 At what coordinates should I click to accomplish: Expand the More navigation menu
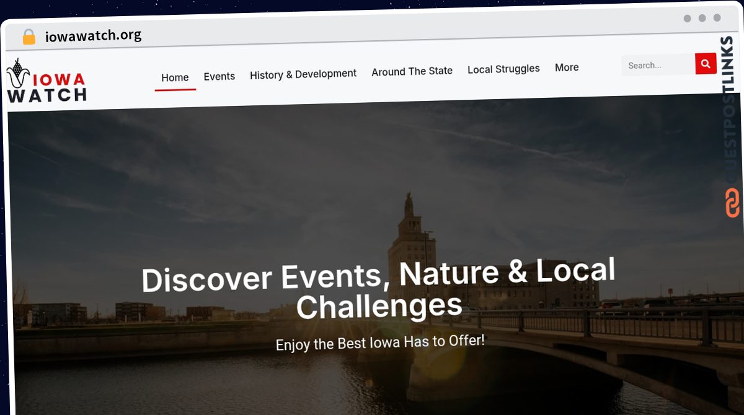click(x=567, y=68)
